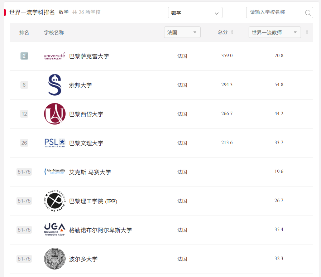Click the magnifier search icon

click(x=307, y=13)
